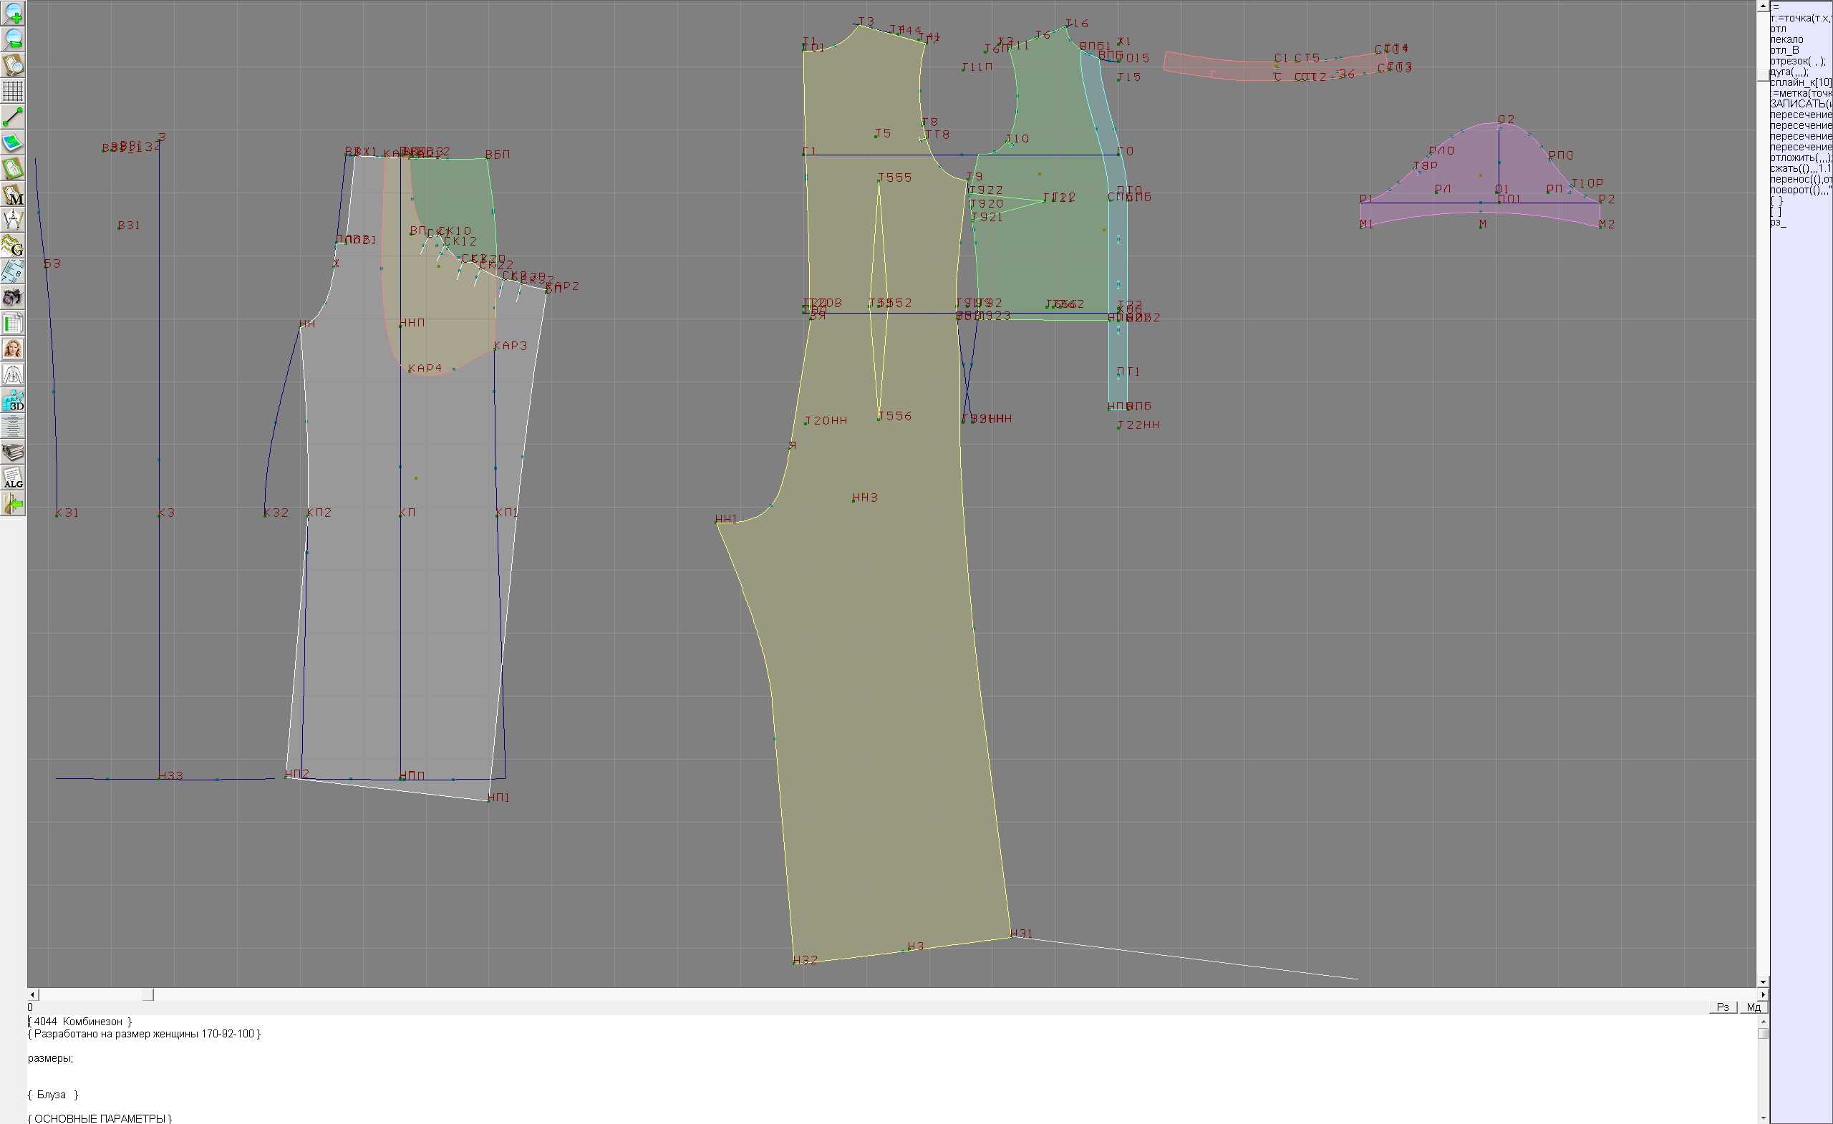Click in the 'размеры;' code text line

[x=51, y=1059]
